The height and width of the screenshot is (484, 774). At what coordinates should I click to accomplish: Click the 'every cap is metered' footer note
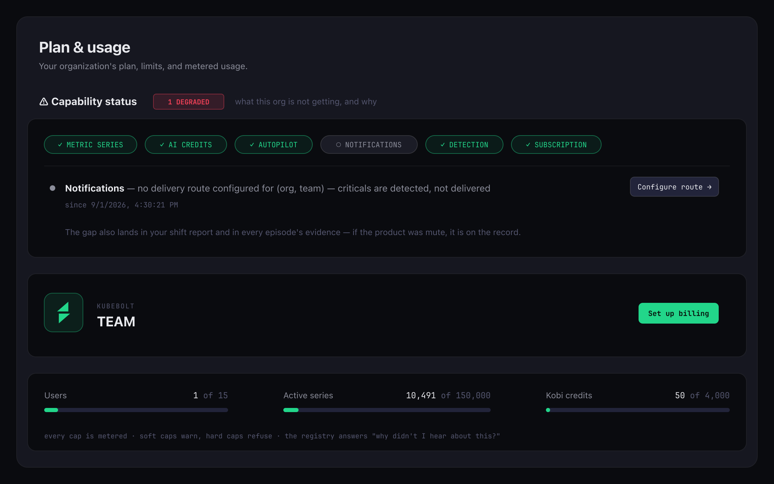(x=272, y=436)
